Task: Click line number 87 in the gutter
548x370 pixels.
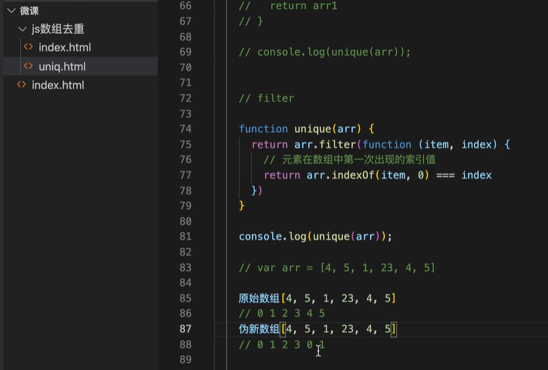Action: click(185, 329)
